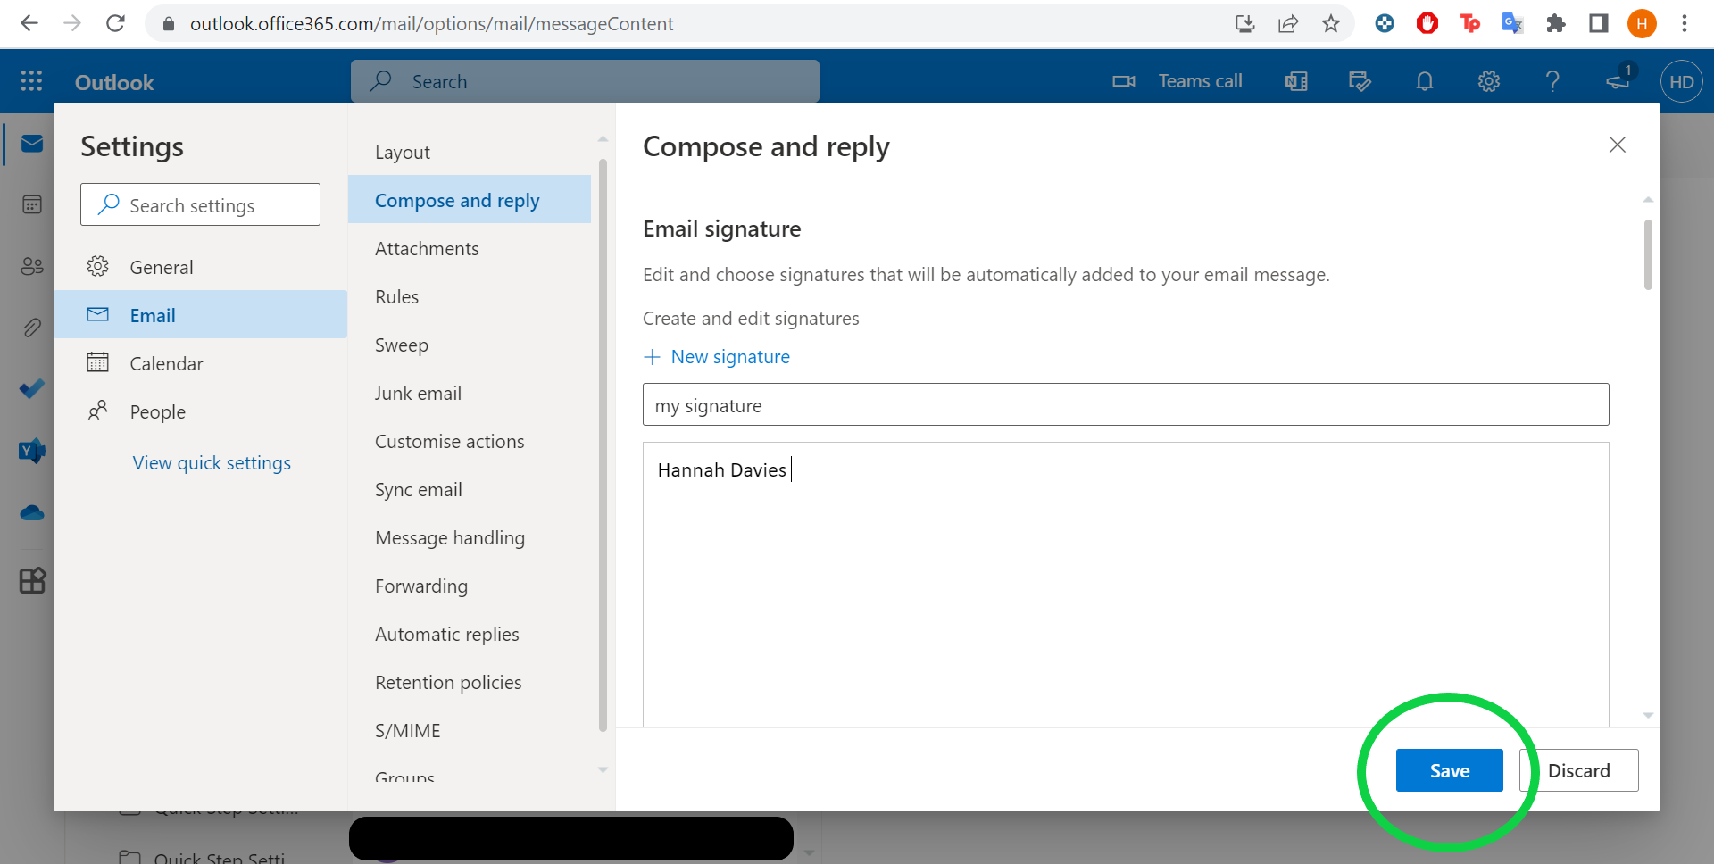1714x864 pixels.
Task: Open the HD account avatar
Action: click(x=1682, y=81)
